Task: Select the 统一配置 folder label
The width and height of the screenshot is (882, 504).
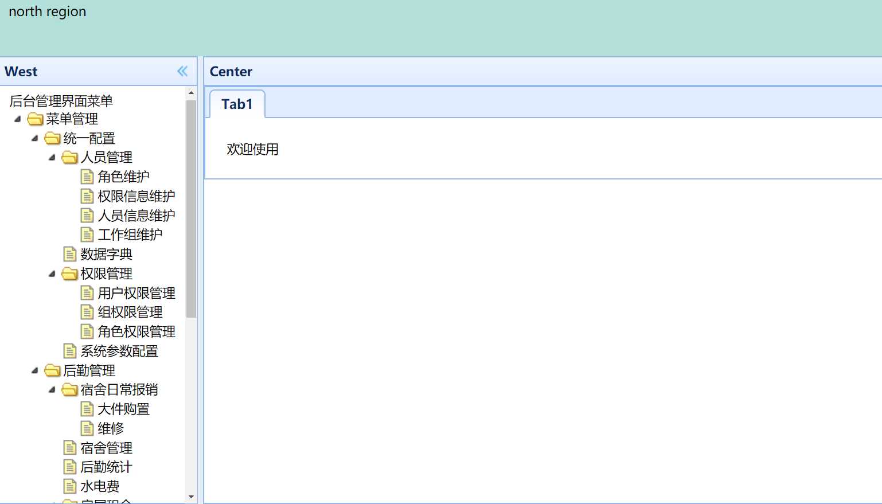Action: coord(89,138)
